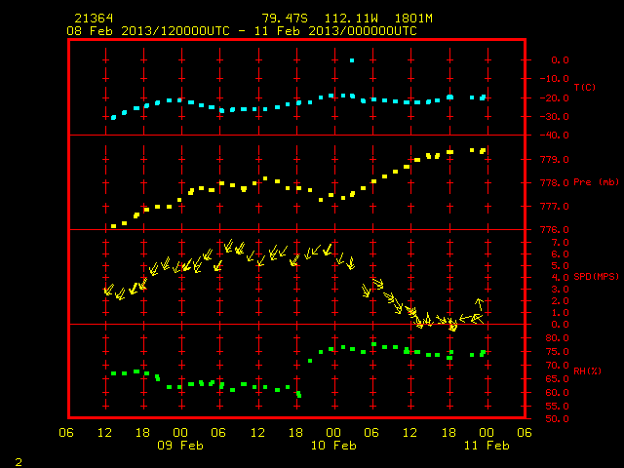624x468 pixels.
Task: Select the SPD(MPS) wind speed label
Action: tap(596, 276)
